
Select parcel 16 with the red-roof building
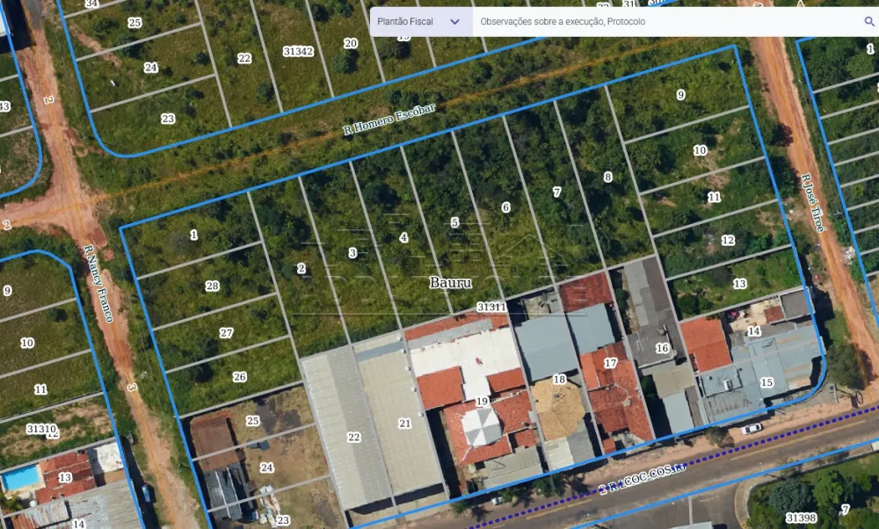663,348
